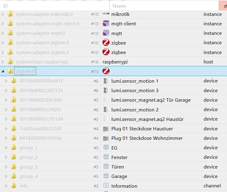Click magnet sensor icon for Tür Garage
Image resolution: width=227 pixels, height=192 pixels.
coord(106,100)
